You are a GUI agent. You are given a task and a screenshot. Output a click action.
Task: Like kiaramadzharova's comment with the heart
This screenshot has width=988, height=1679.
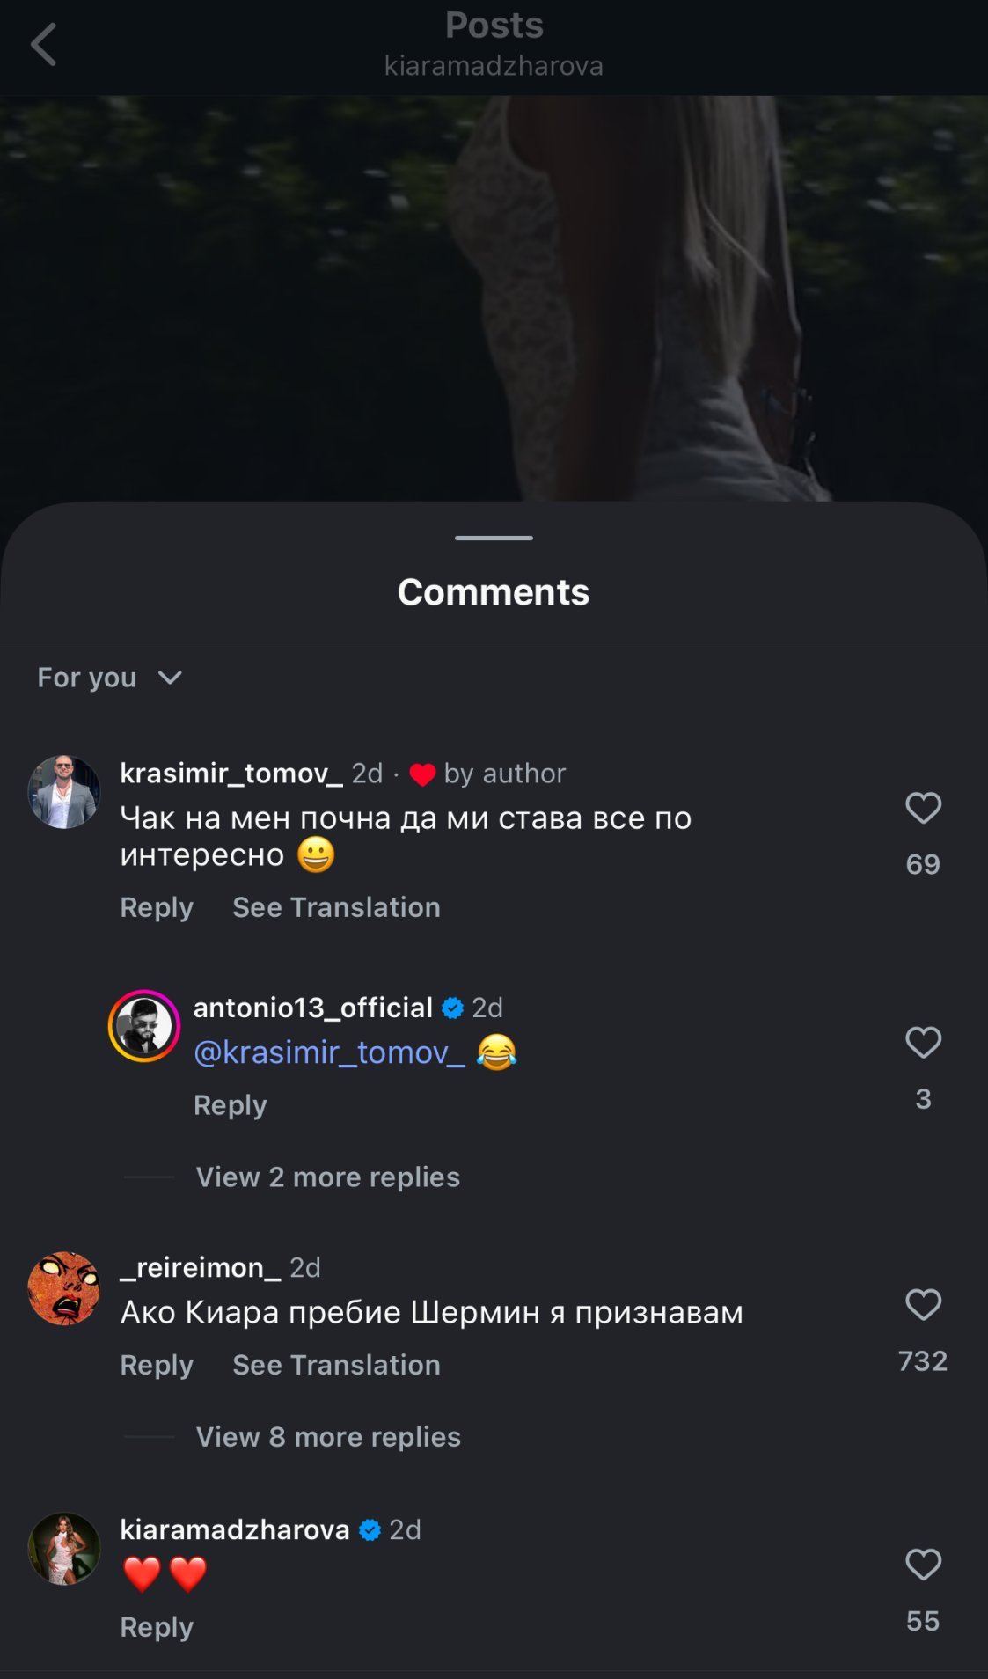[923, 1565]
